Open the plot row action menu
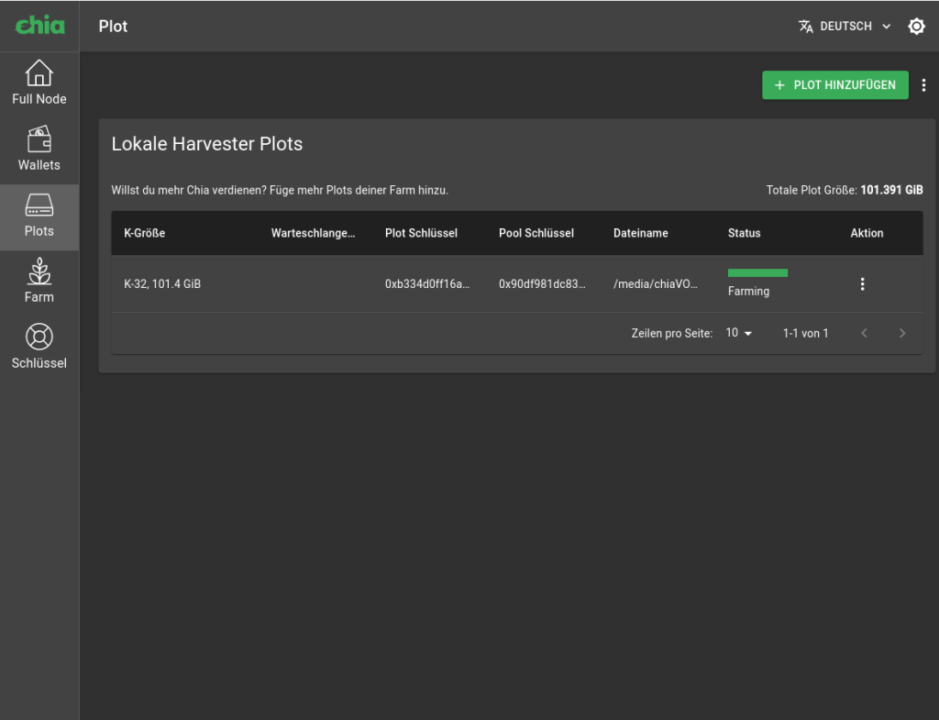The width and height of the screenshot is (939, 720). 862,284
